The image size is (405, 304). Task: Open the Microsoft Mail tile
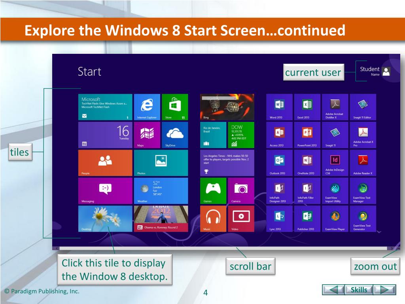coord(105,107)
